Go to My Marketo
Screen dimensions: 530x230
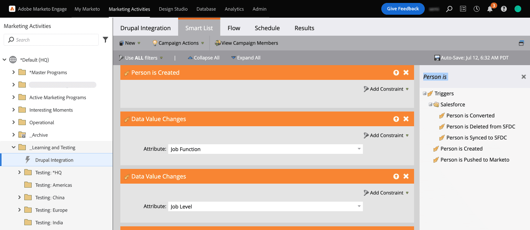(x=87, y=9)
